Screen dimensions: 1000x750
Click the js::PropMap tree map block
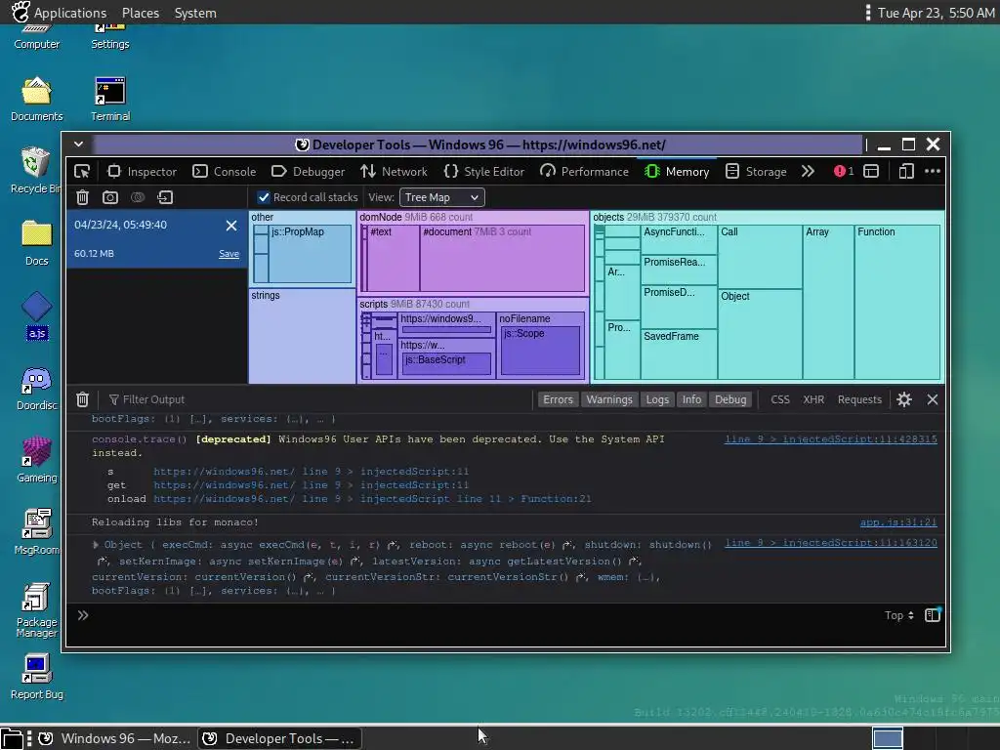click(x=310, y=254)
